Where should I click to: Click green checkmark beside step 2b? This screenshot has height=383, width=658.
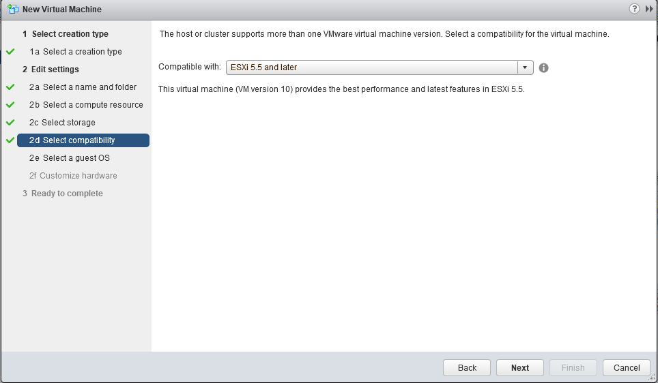(10, 105)
